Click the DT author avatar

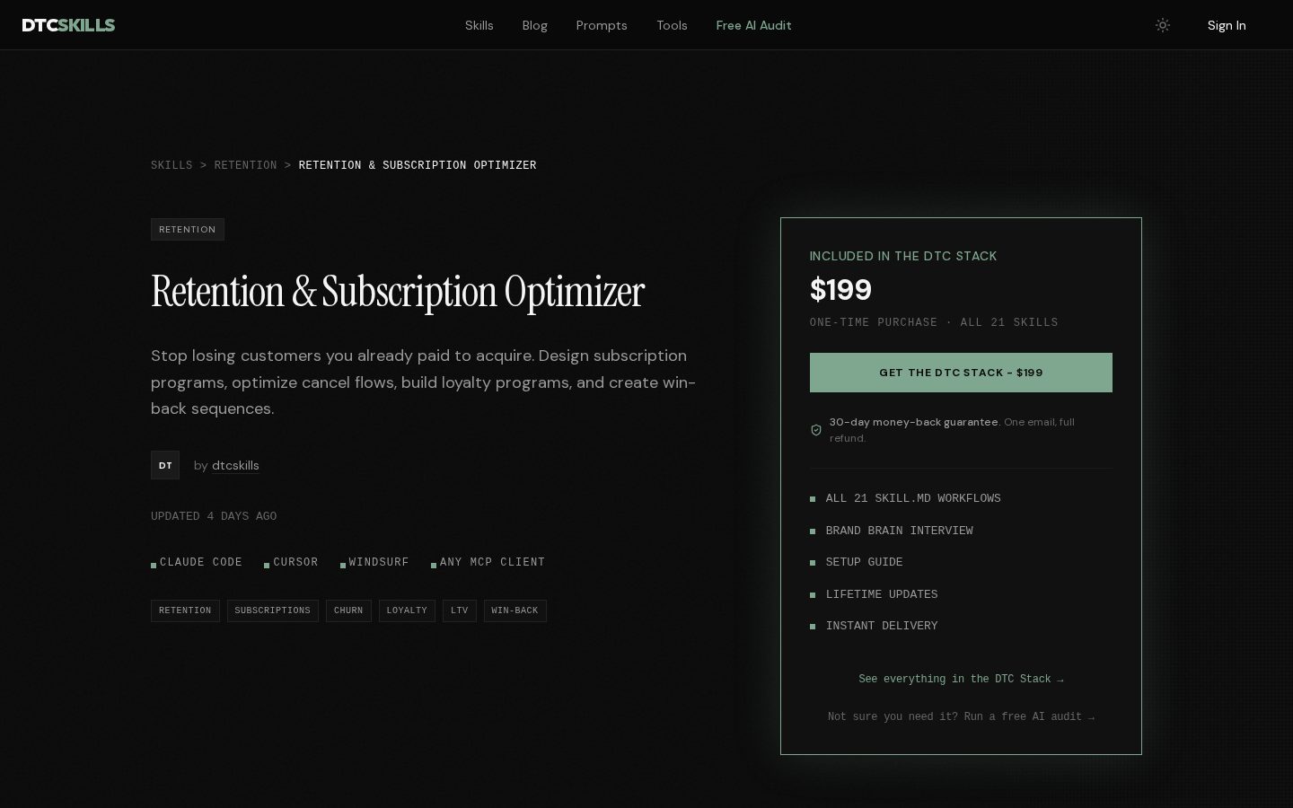point(165,465)
